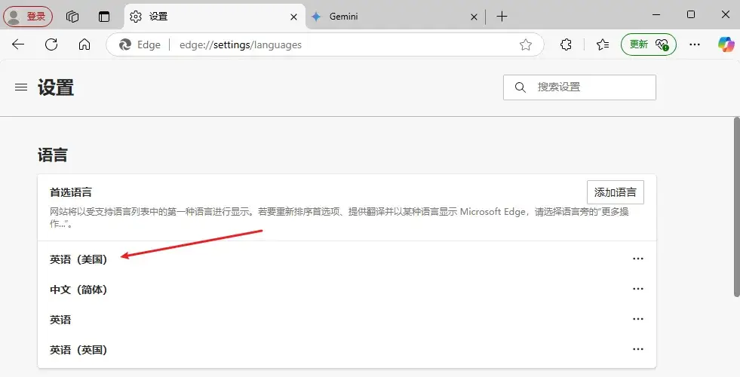Image resolution: width=740 pixels, height=377 pixels.
Task: Open tab actions menu icon
Action: point(104,16)
